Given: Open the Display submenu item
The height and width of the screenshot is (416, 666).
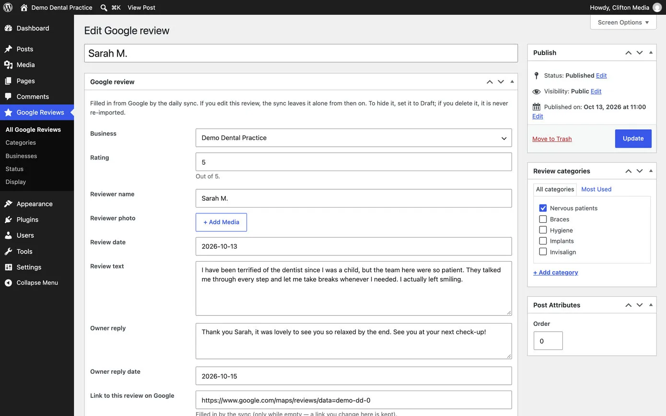Looking at the screenshot, I should 16,182.
